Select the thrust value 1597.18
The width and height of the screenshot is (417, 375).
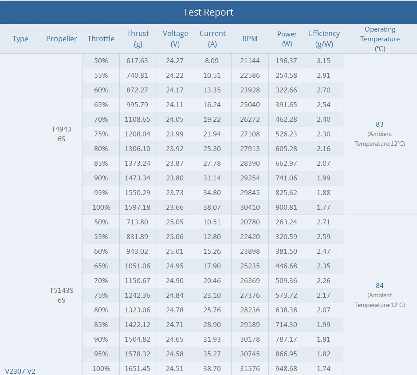[138, 207]
